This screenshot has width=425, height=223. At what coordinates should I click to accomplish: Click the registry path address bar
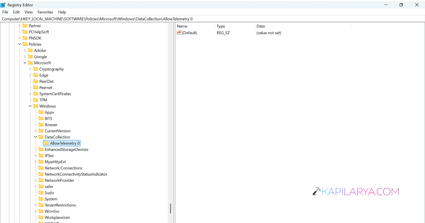(x=212, y=19)
